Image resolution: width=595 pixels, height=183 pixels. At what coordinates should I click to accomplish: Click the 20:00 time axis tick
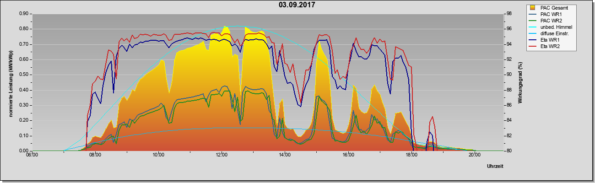tap(474, 156)
